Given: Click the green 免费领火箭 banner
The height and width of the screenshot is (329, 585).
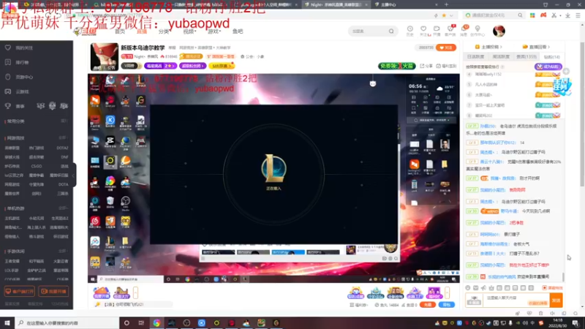Looking at the screenshot, I should (x=396, y=66).
